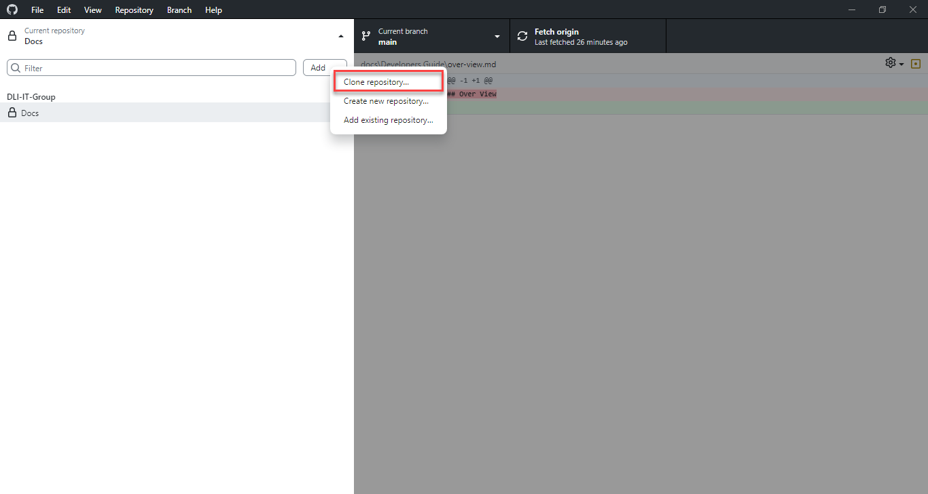The height and width of the screenshot is (494, 928).
Task: Click the Fetch origin sync icon
Action: [522, 35]
